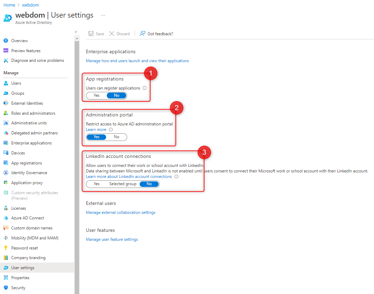Click the sidebar vertical scrollbar track

pyautogui.click(x=77, y=167)
